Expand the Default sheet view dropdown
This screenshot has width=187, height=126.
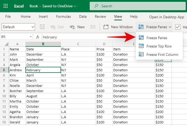click(x=33, y=27)
